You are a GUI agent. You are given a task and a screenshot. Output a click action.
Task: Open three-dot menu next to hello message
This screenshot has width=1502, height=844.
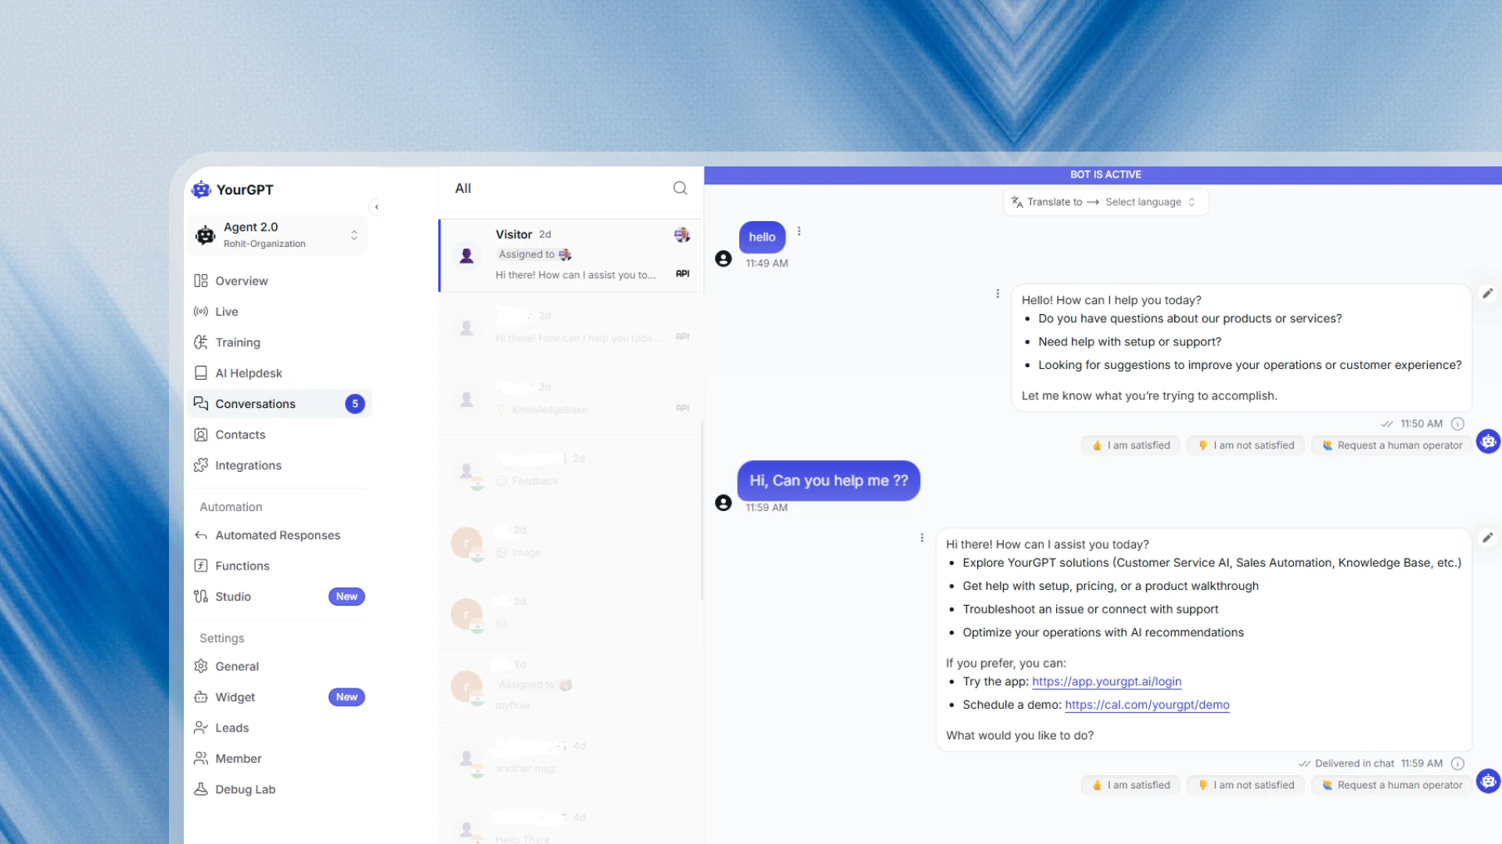pyautogui.click(x=799, y=231)
